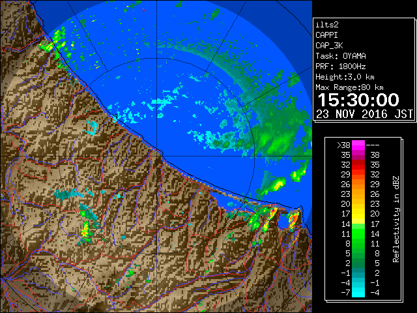
Task: Click the 'CAPPI' product label
Action: pos(326,35)
